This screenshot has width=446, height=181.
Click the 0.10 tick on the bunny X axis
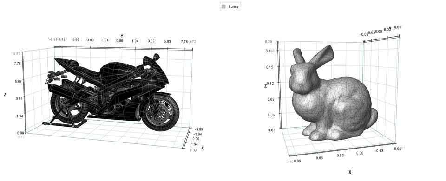289,162
